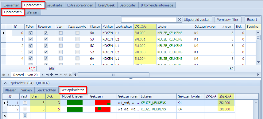Click the Spreiding column header
The image size is (263, 119).
[x=253, y=26]
